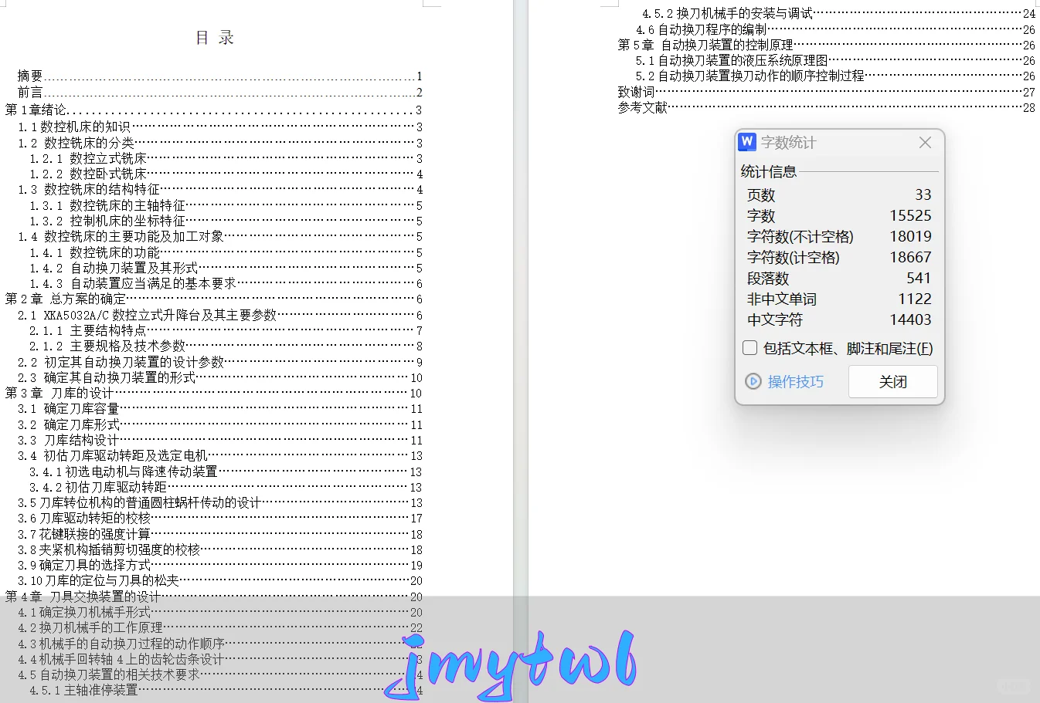
Task: Click the WPS logo in 字数统计 dialog
Action: [747, 142]
